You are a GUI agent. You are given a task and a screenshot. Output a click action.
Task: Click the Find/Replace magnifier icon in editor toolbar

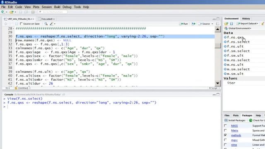[46, 24]
